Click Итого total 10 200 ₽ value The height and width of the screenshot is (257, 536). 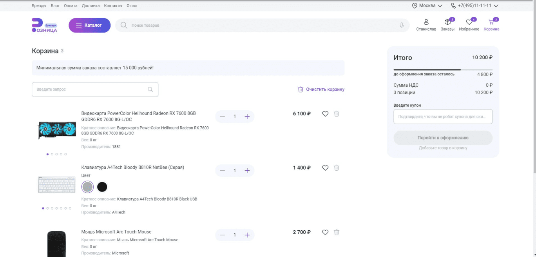click(482, 57)
